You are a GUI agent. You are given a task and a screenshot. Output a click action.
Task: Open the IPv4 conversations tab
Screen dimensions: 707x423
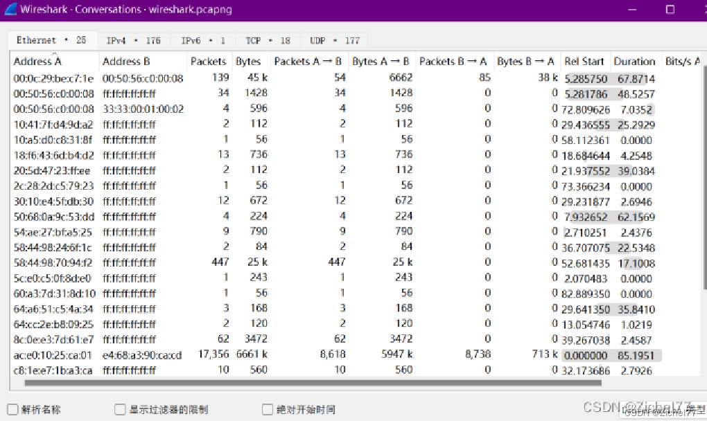click(x=134, y=41)
